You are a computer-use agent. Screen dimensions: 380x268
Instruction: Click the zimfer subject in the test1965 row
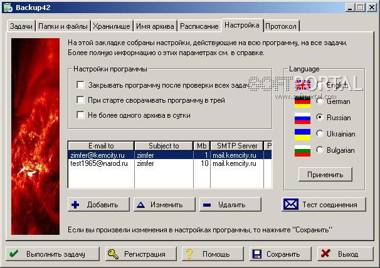tap(164, 163)
